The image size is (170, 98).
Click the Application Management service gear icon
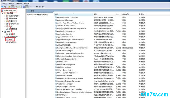(x=56, y=42)
